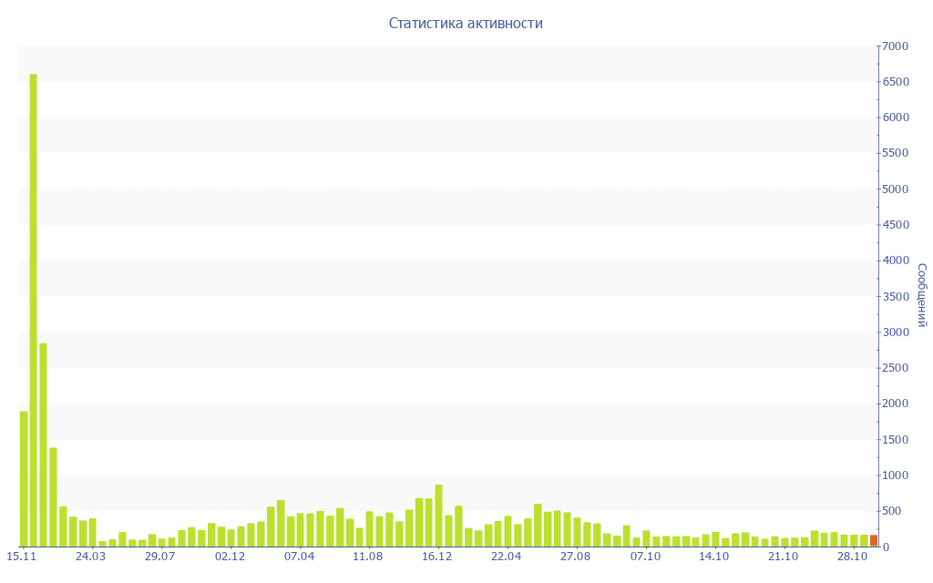Click the 16.12 x-axis date label
The image size is (933, 583).
[437, 557]
